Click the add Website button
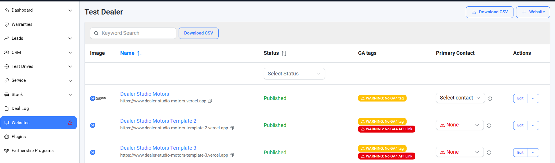 point(533,12)
